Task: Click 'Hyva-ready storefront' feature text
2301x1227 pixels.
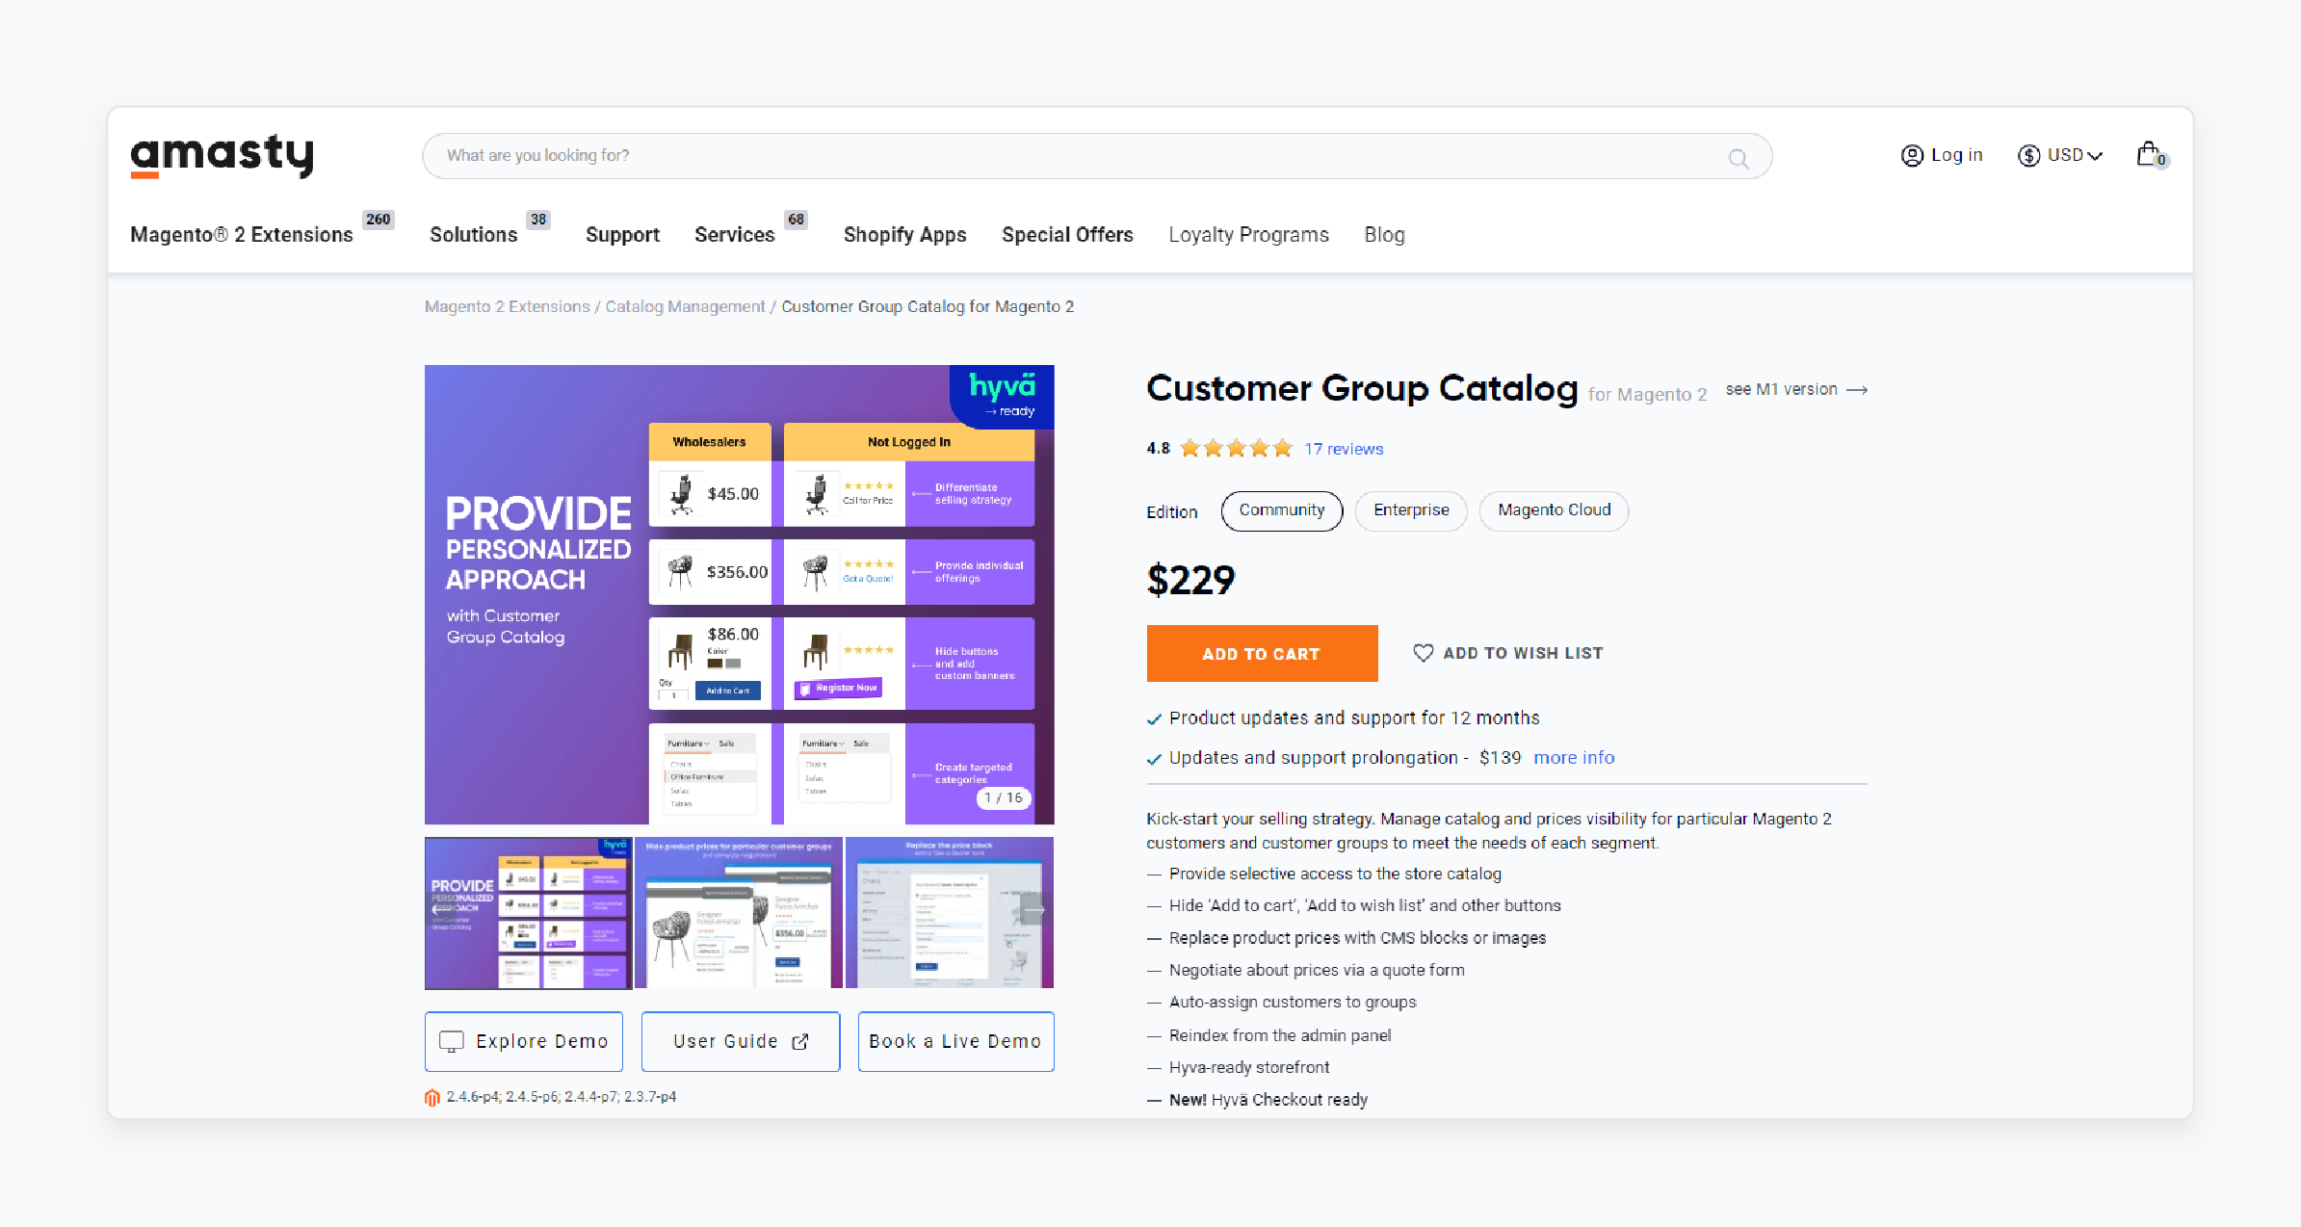Action: [x=1249, y=1067]
